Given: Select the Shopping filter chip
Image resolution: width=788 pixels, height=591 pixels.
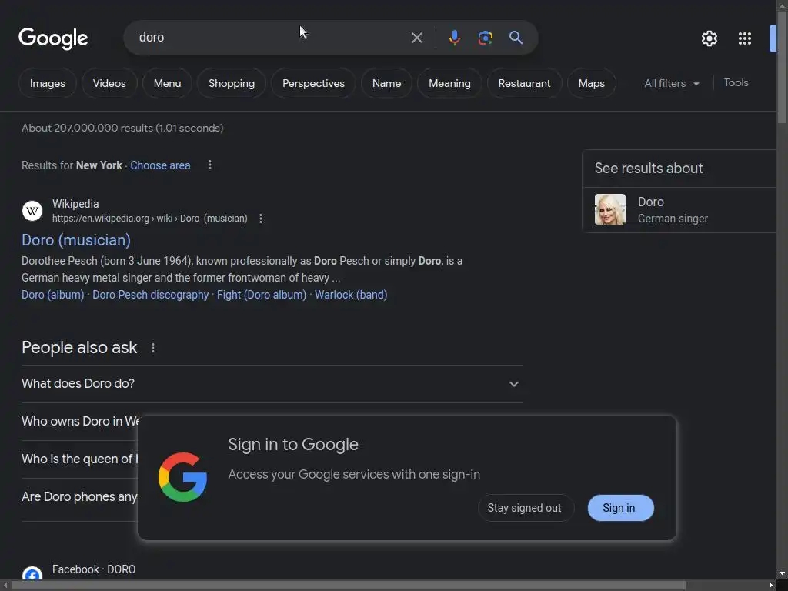Looking at the screenshot, I should point(232,83).
